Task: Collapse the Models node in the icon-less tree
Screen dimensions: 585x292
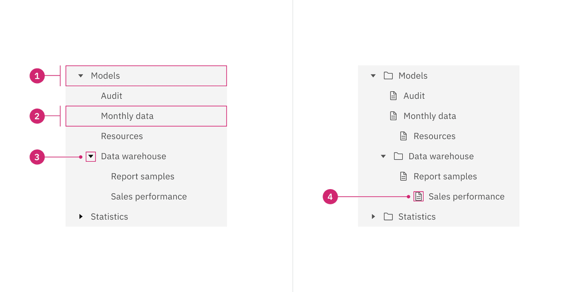Action: pos(80,76)
